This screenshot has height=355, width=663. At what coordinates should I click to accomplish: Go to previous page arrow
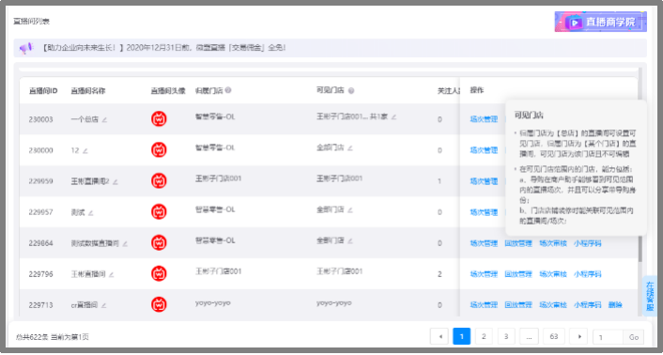439,336
